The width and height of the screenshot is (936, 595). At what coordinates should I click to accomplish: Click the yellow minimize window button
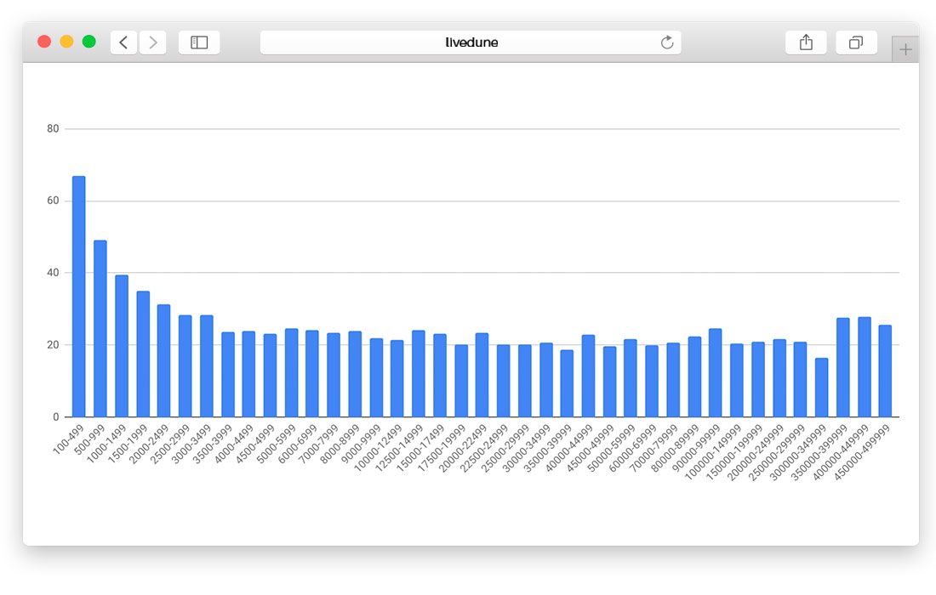[66, 42]
